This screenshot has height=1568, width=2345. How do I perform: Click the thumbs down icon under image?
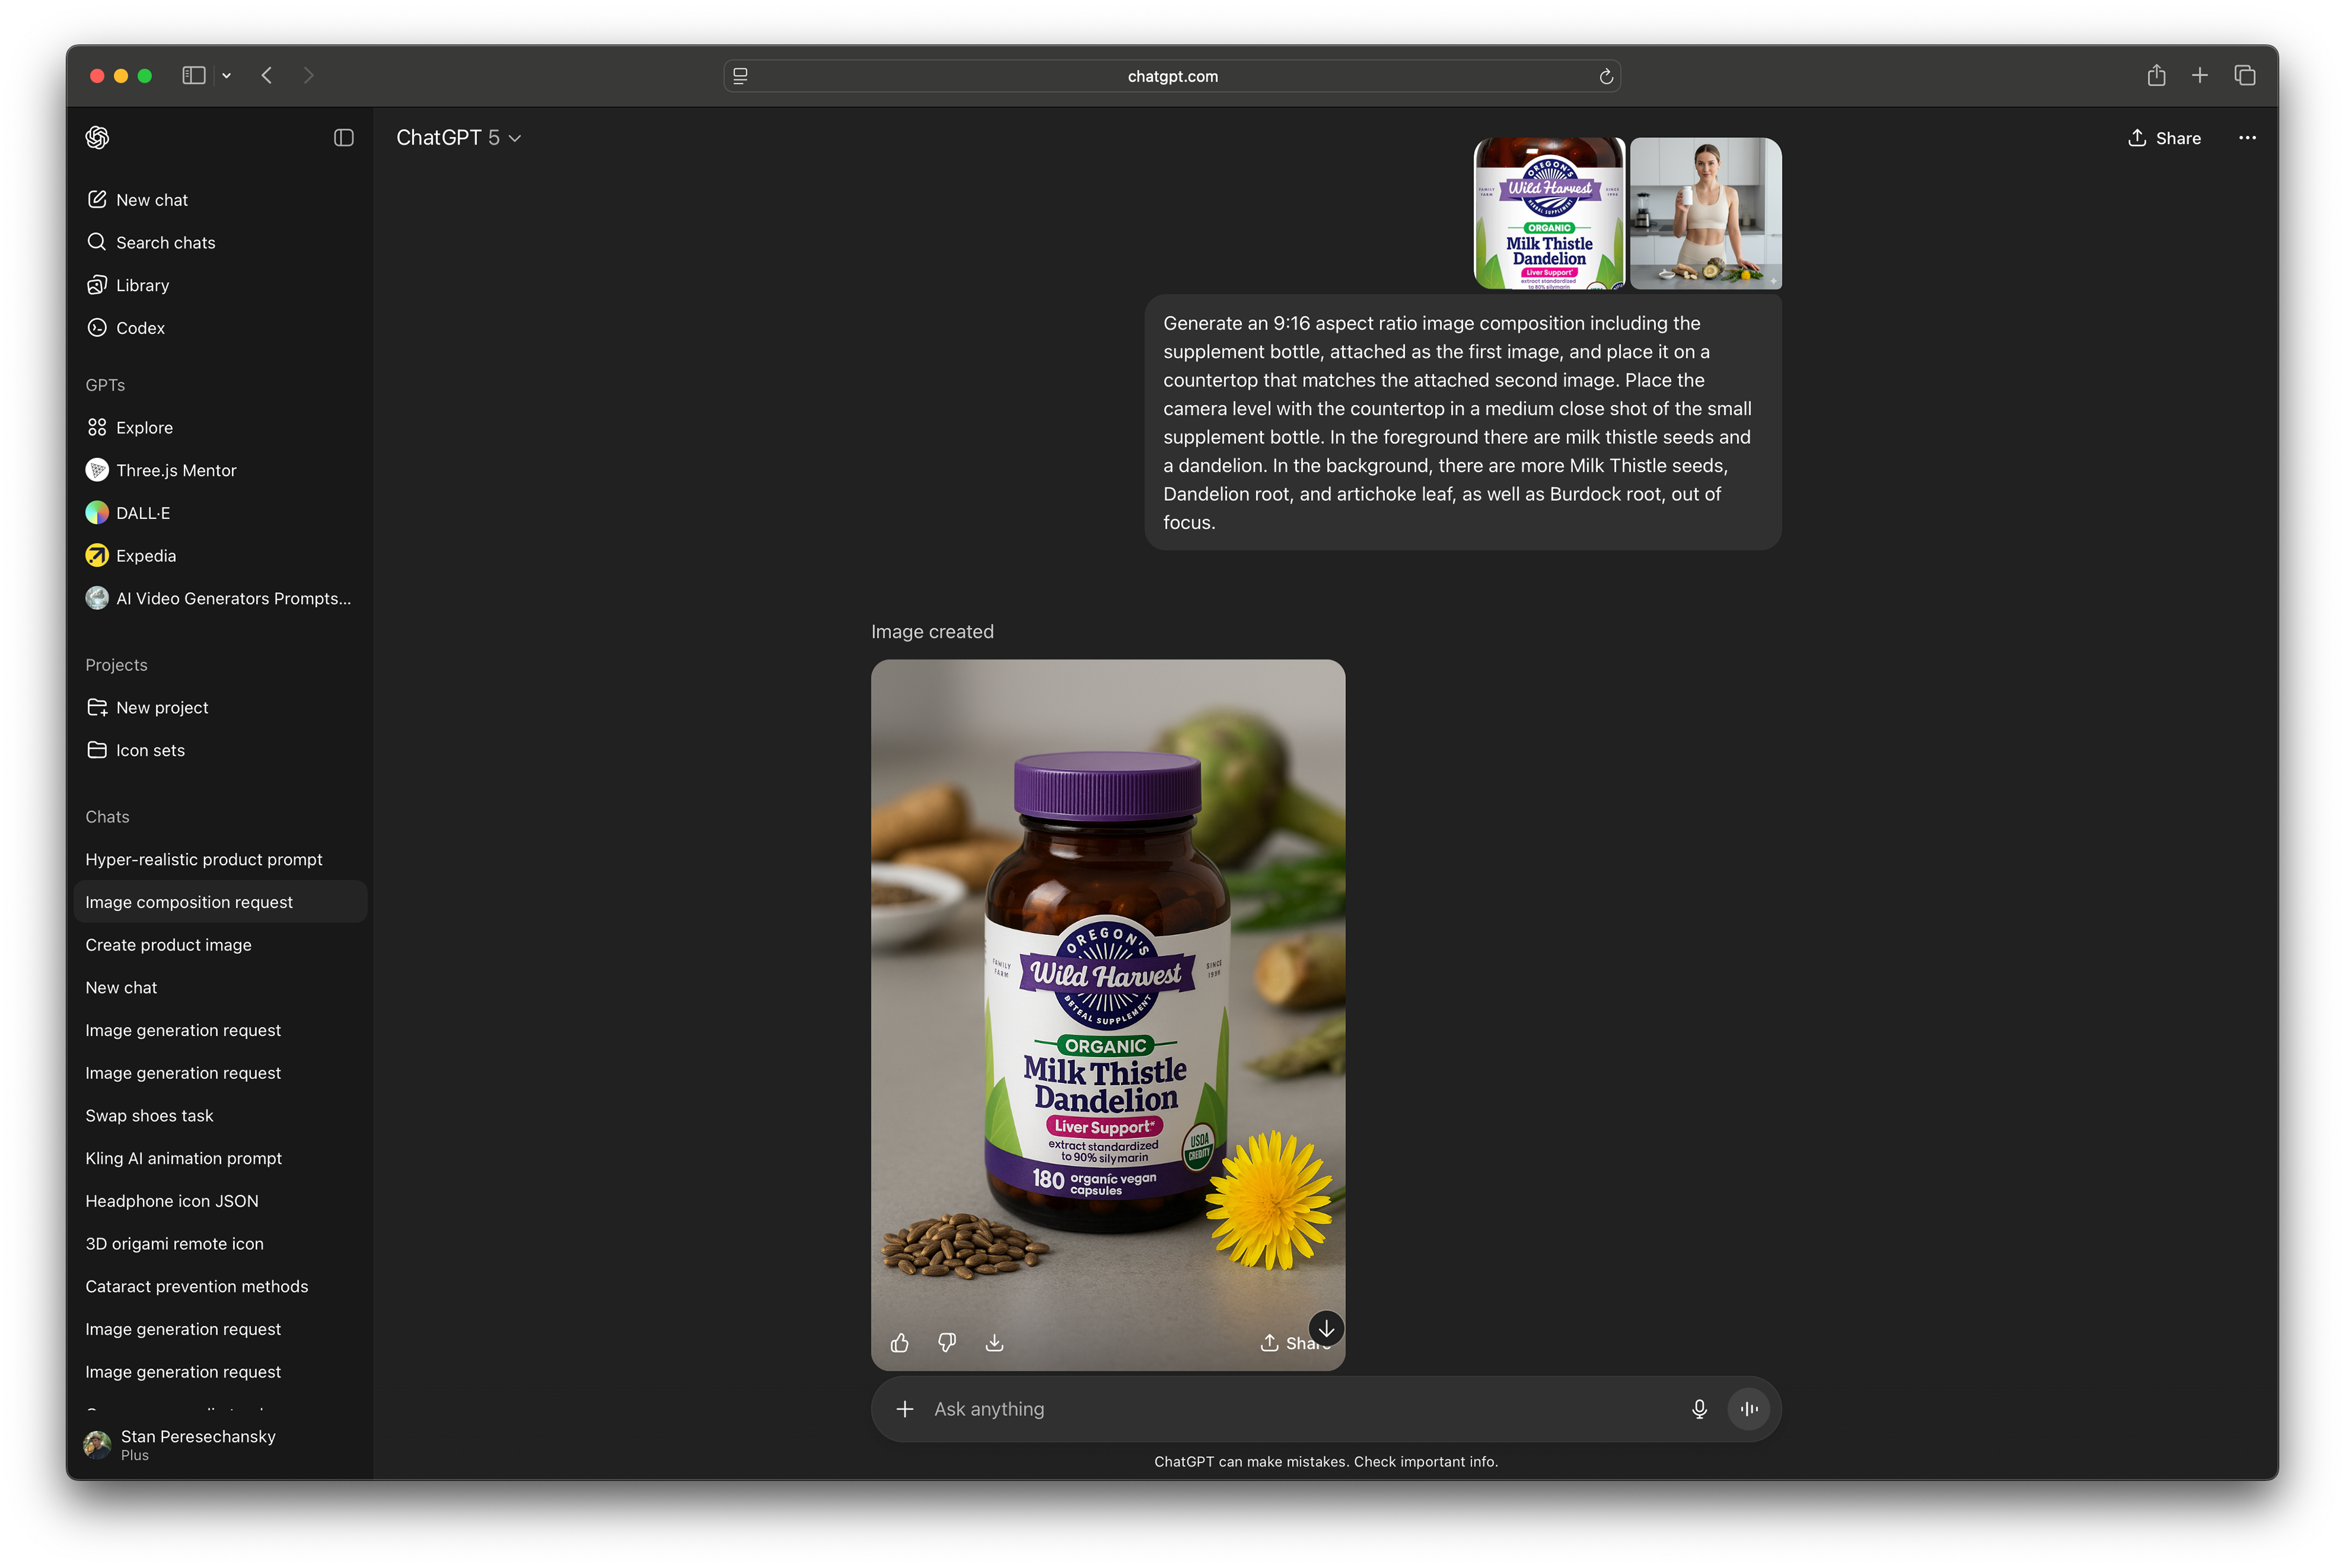click(947, 1343)
